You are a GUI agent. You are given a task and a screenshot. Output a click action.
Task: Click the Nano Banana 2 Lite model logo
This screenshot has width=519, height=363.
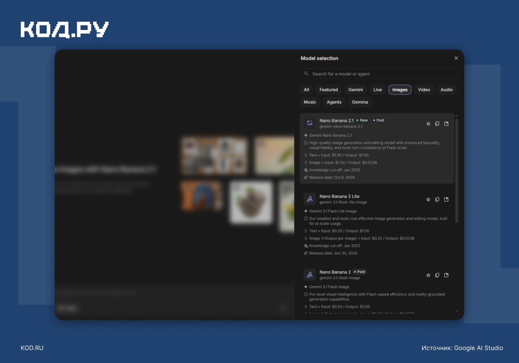click(x=310, y=199)
